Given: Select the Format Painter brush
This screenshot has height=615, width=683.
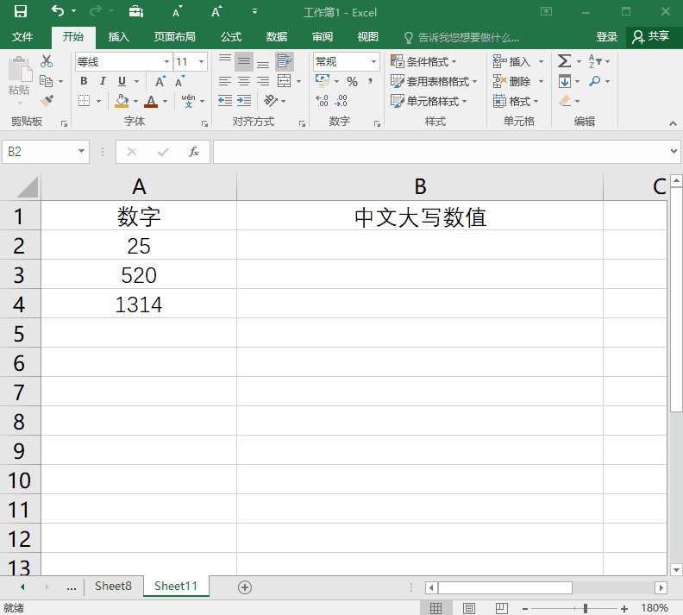Looking at the screenshot, I should tap(47, 101).
